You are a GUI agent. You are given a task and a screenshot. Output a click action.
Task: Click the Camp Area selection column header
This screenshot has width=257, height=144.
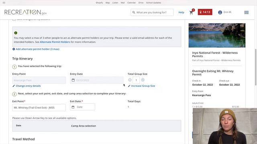(x=84, y=126)
